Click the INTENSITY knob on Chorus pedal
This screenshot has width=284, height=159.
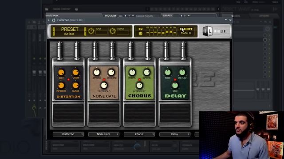click(x=139, y=85)
